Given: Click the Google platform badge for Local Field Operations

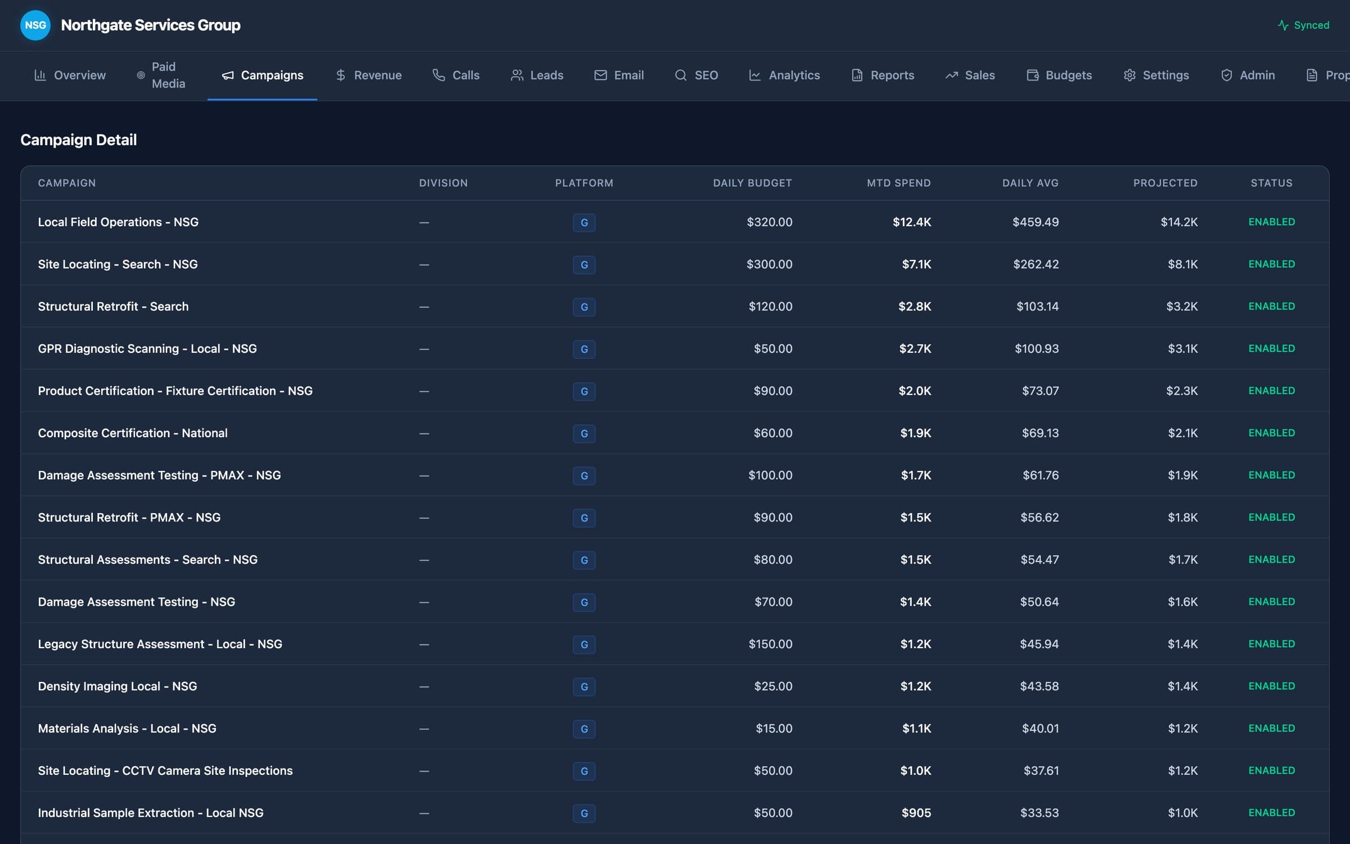Looking at the screenshot, I should pos(584,222).
